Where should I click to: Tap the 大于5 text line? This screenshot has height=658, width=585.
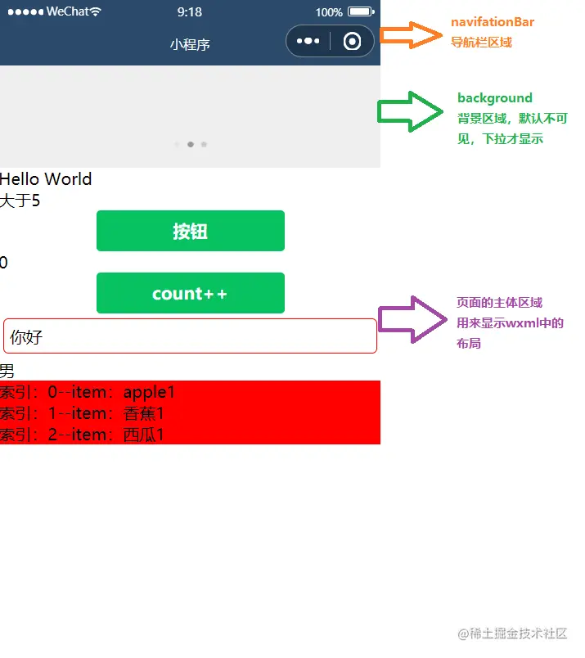[20, 201]
